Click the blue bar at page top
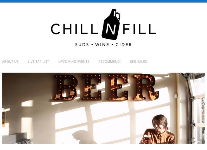Screen dimensions: 207x150 [103, 1]
